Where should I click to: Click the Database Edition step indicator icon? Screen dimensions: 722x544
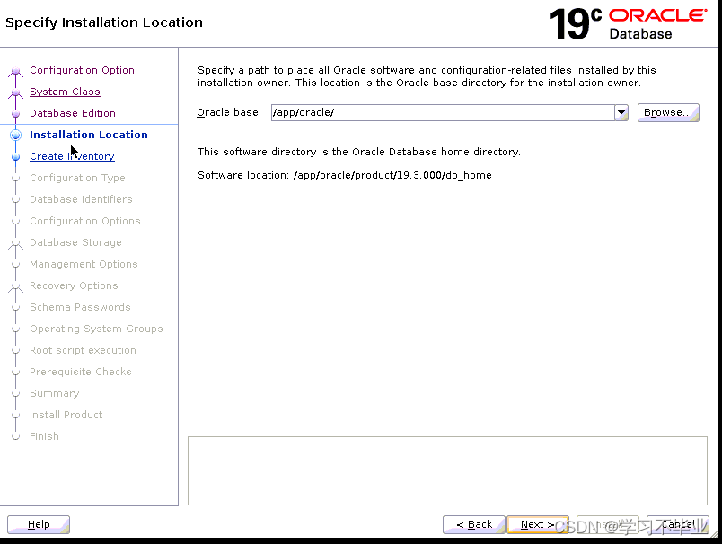15,113
